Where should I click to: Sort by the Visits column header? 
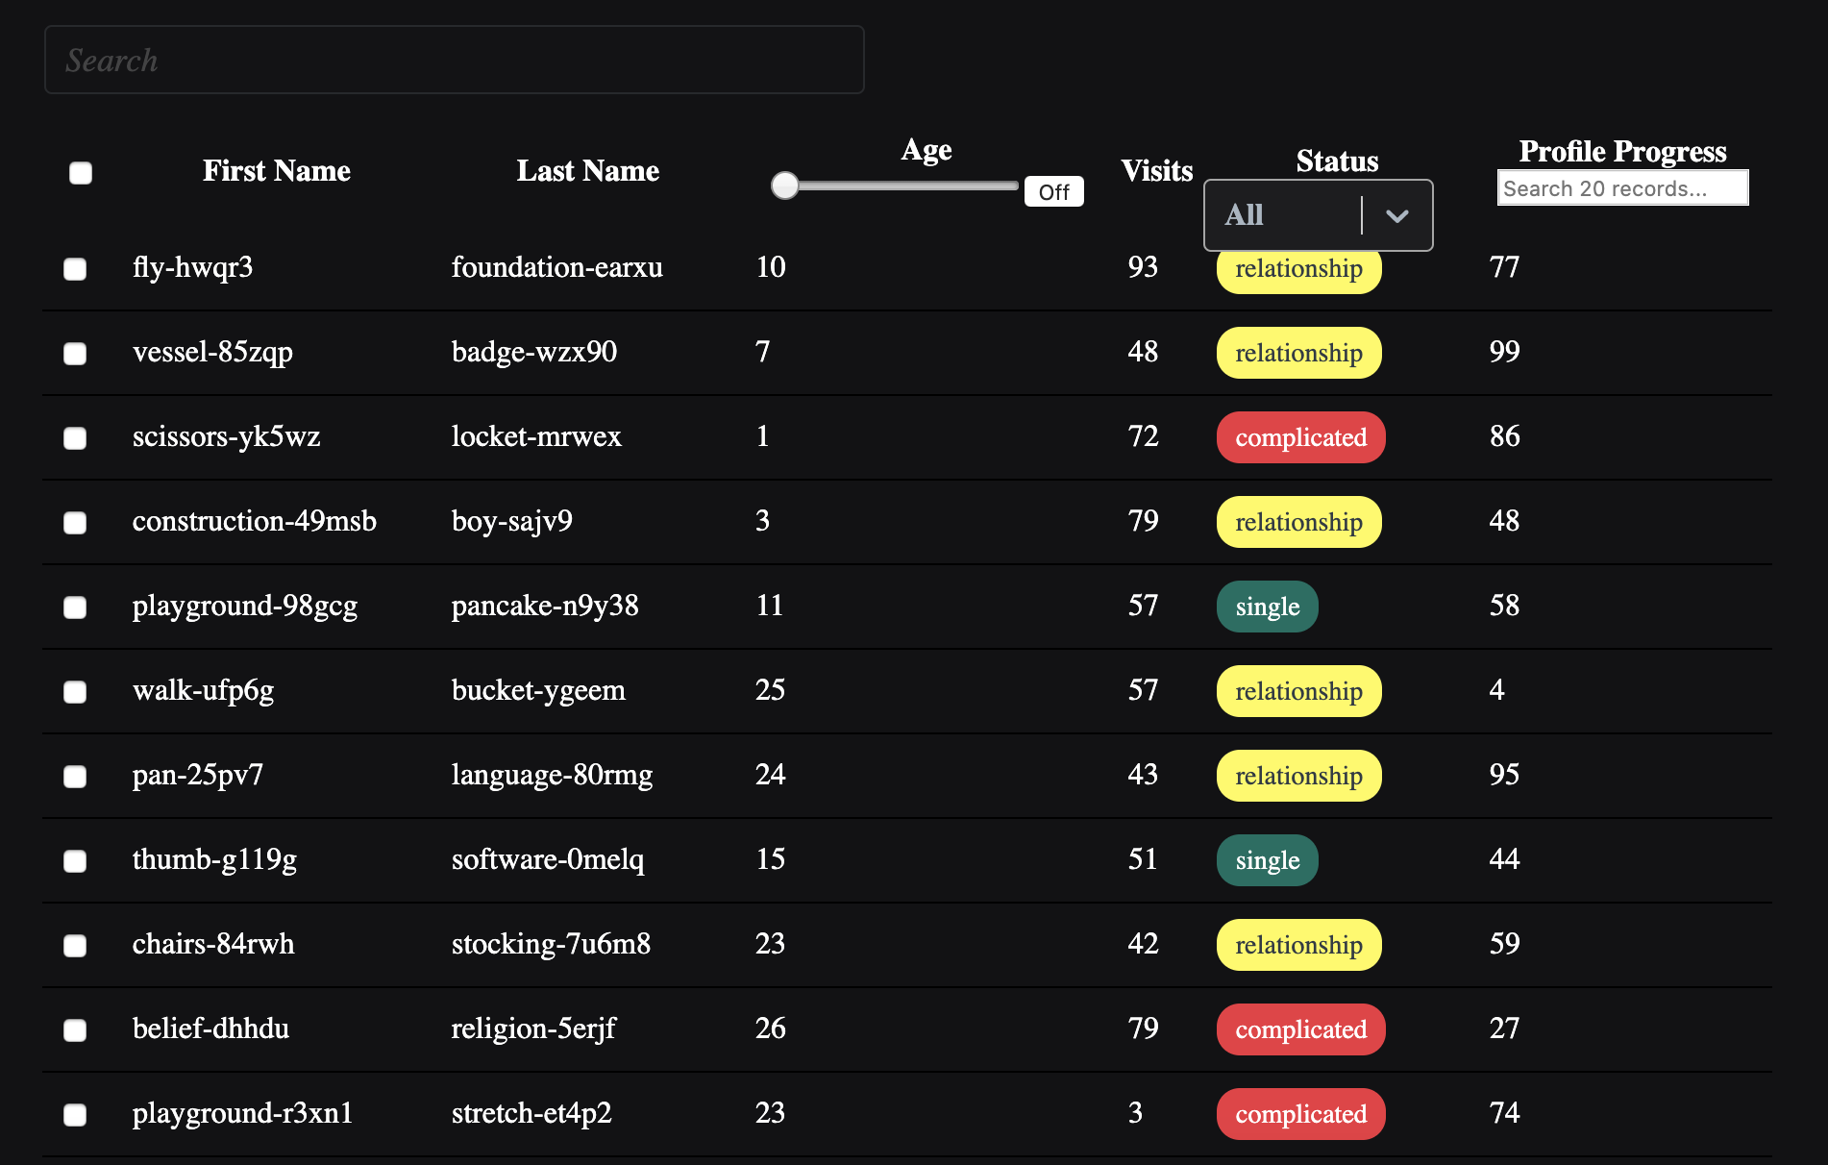click(1155, 170)
